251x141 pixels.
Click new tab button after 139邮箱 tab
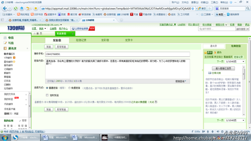tap(121, 20)
